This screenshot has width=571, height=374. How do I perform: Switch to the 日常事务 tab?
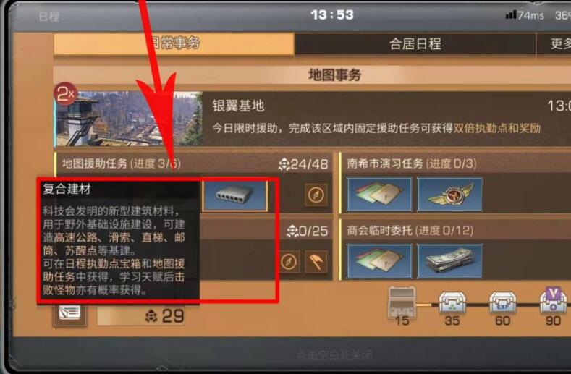point(174,43)
